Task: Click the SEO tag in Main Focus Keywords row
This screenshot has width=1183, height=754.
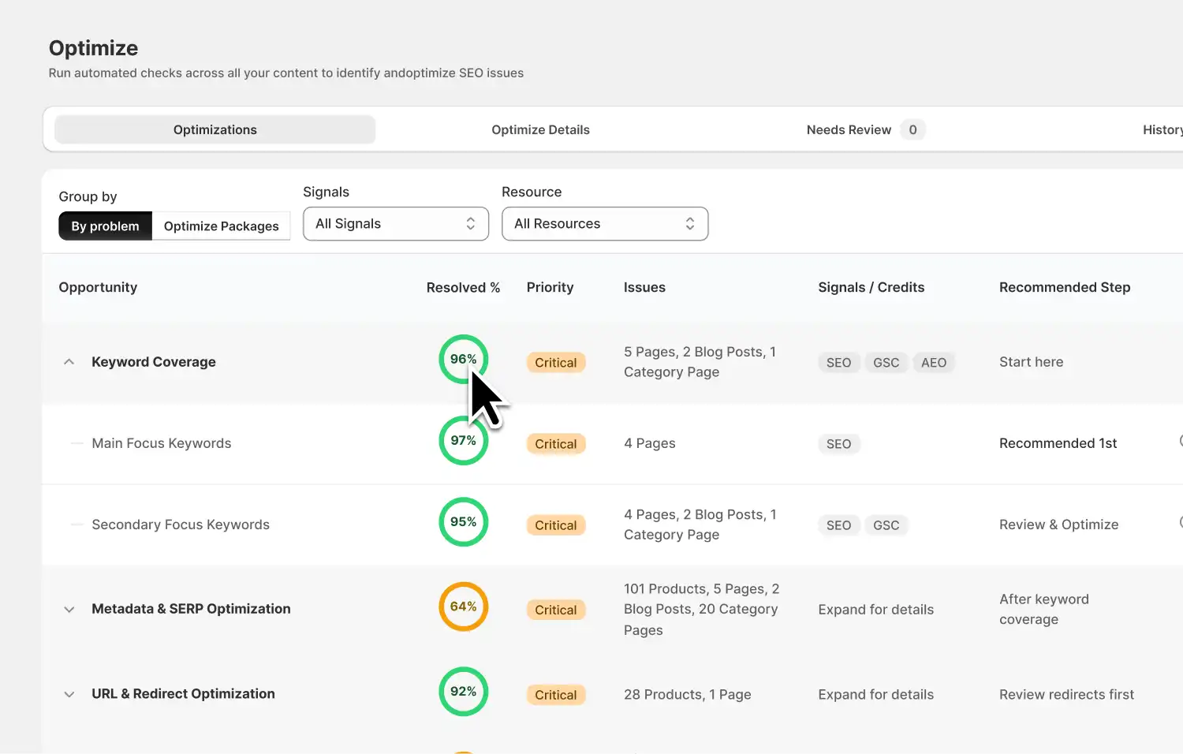Action: click(839, 444)
